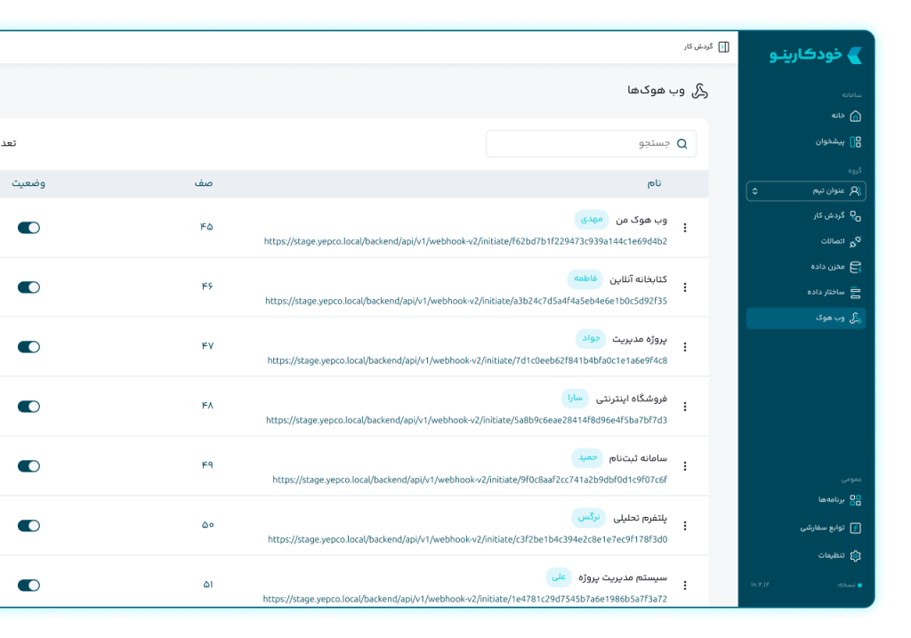The image size is (911, 638).
Task: Toggle status switch for فروشگاه اینترنتی
Action: 28,407
